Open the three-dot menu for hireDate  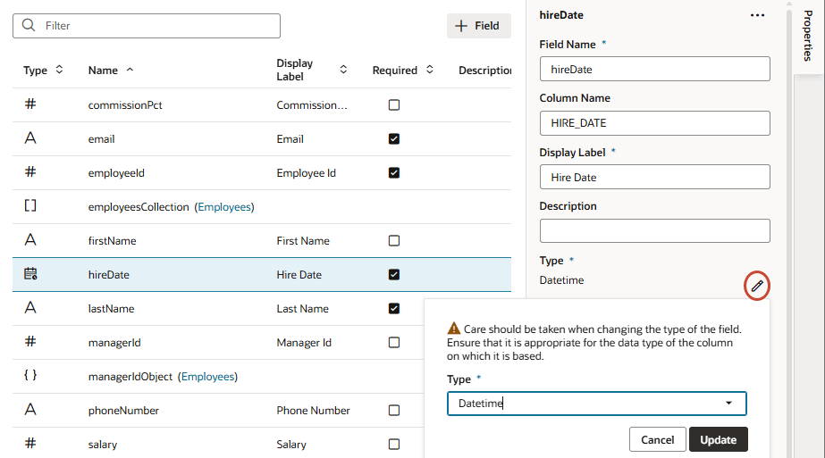pos(757,15)
